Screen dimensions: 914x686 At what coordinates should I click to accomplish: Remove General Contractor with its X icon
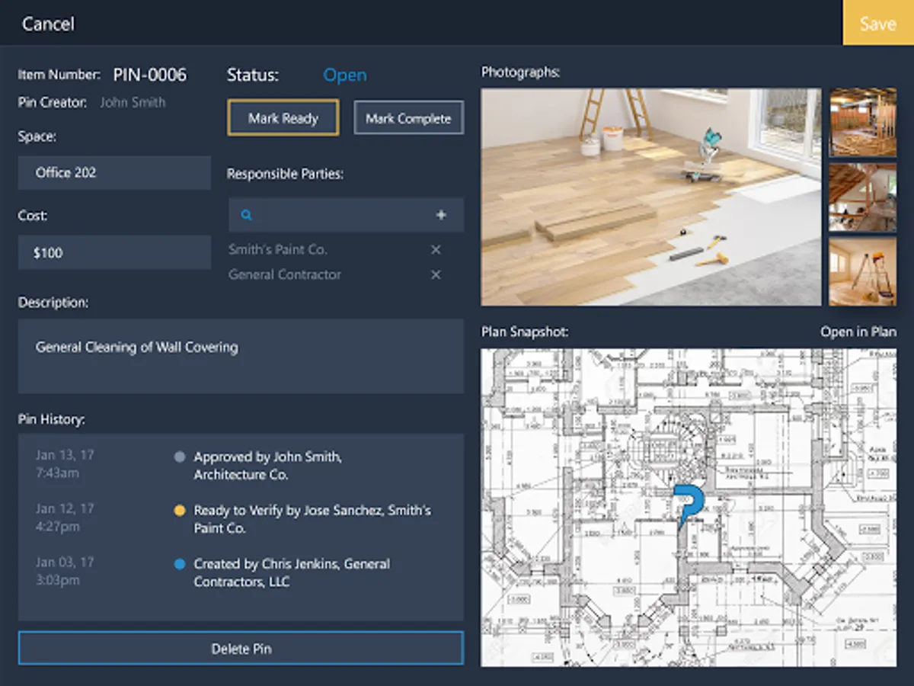(x=436, y=275)
